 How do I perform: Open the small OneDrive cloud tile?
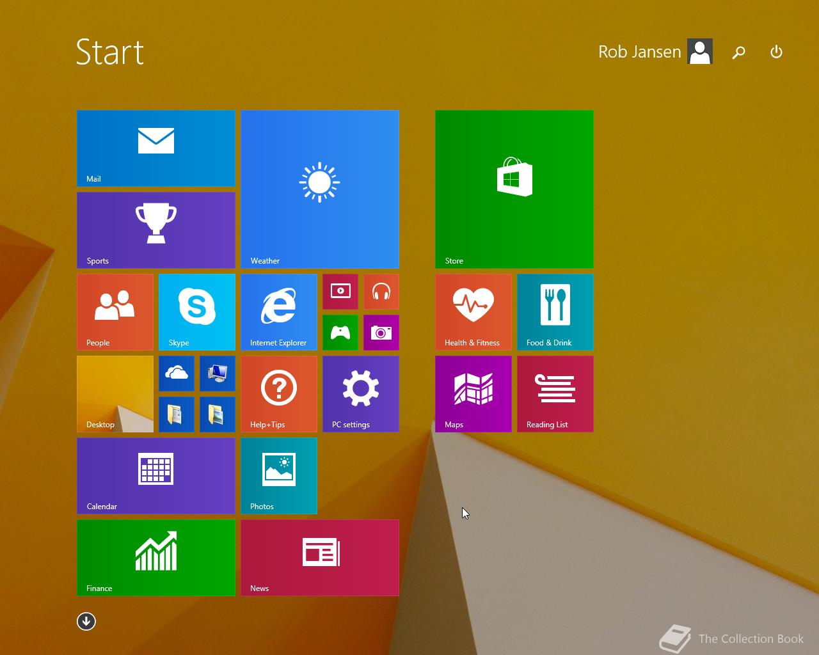point(177,374)
